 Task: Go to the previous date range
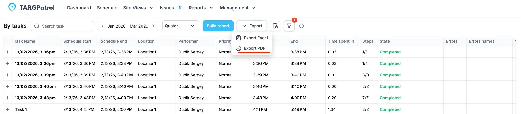(102, 26)
